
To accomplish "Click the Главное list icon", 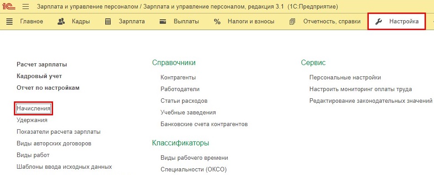I will point(9,21).
